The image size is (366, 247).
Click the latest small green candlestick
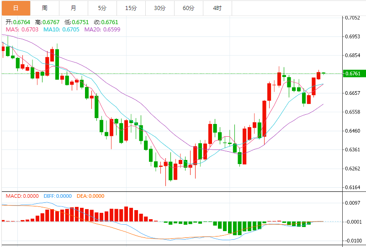pyautogui.click(x=324, y=73)
